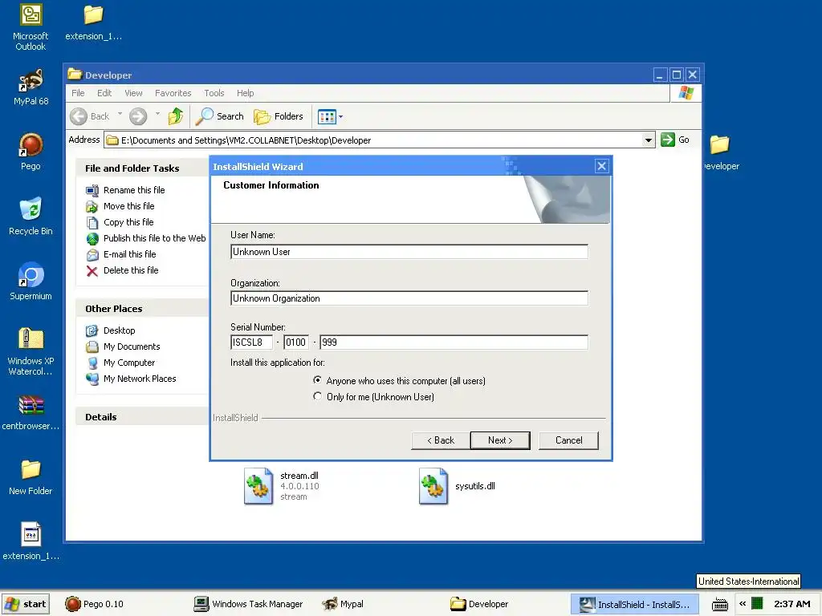Switch to Windows Task Manager taskbar item
822x616 pixels.
click(249, 604)
